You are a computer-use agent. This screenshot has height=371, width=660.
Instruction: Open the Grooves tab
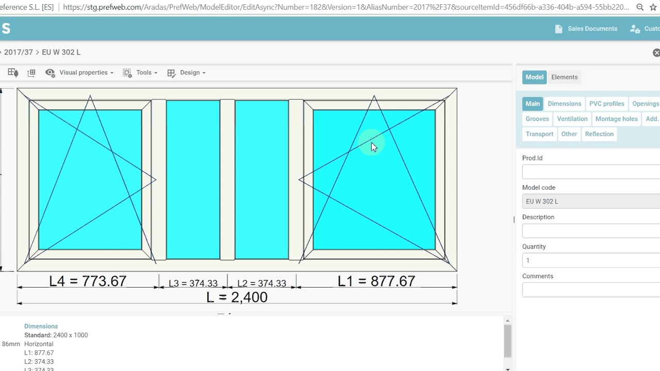point(537,119)
